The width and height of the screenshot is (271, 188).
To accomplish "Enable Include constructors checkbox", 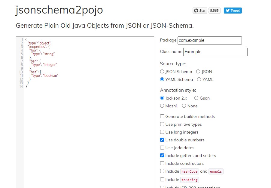I will (x=162, y=163).
